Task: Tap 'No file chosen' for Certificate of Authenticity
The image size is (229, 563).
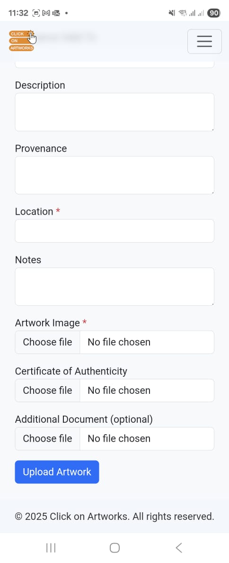Action: (119, 390)
